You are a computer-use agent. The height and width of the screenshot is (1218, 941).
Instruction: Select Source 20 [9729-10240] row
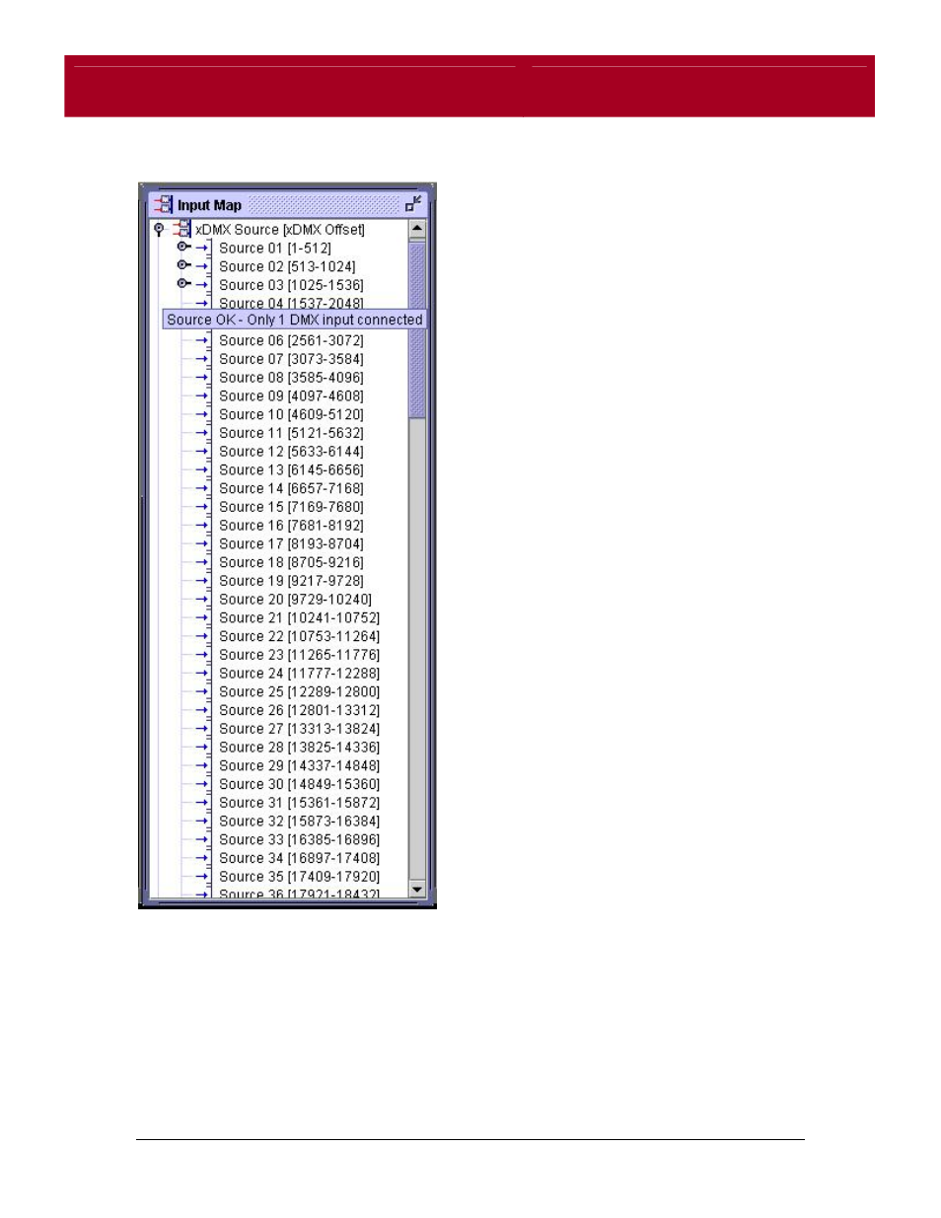295,600
